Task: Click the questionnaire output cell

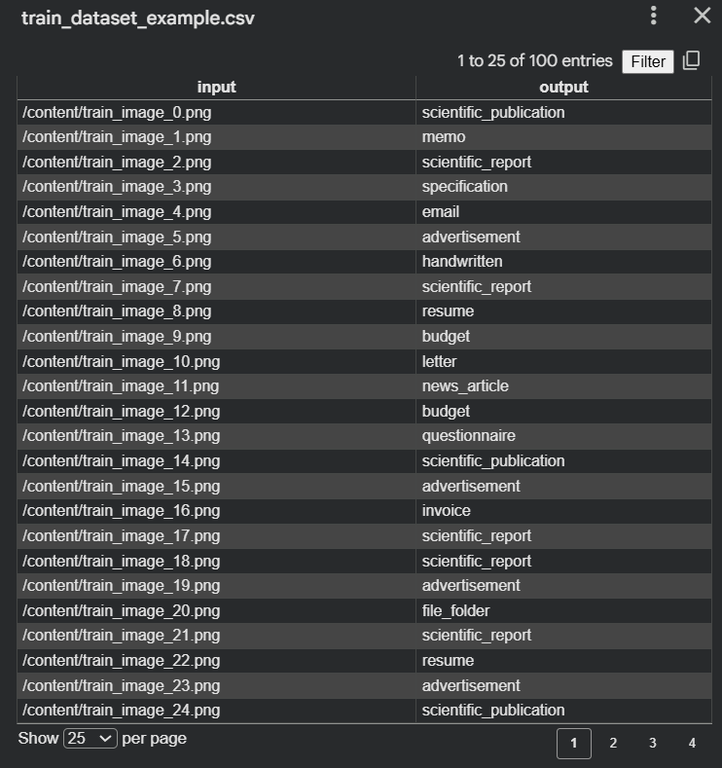Action: tap(468, 436)
